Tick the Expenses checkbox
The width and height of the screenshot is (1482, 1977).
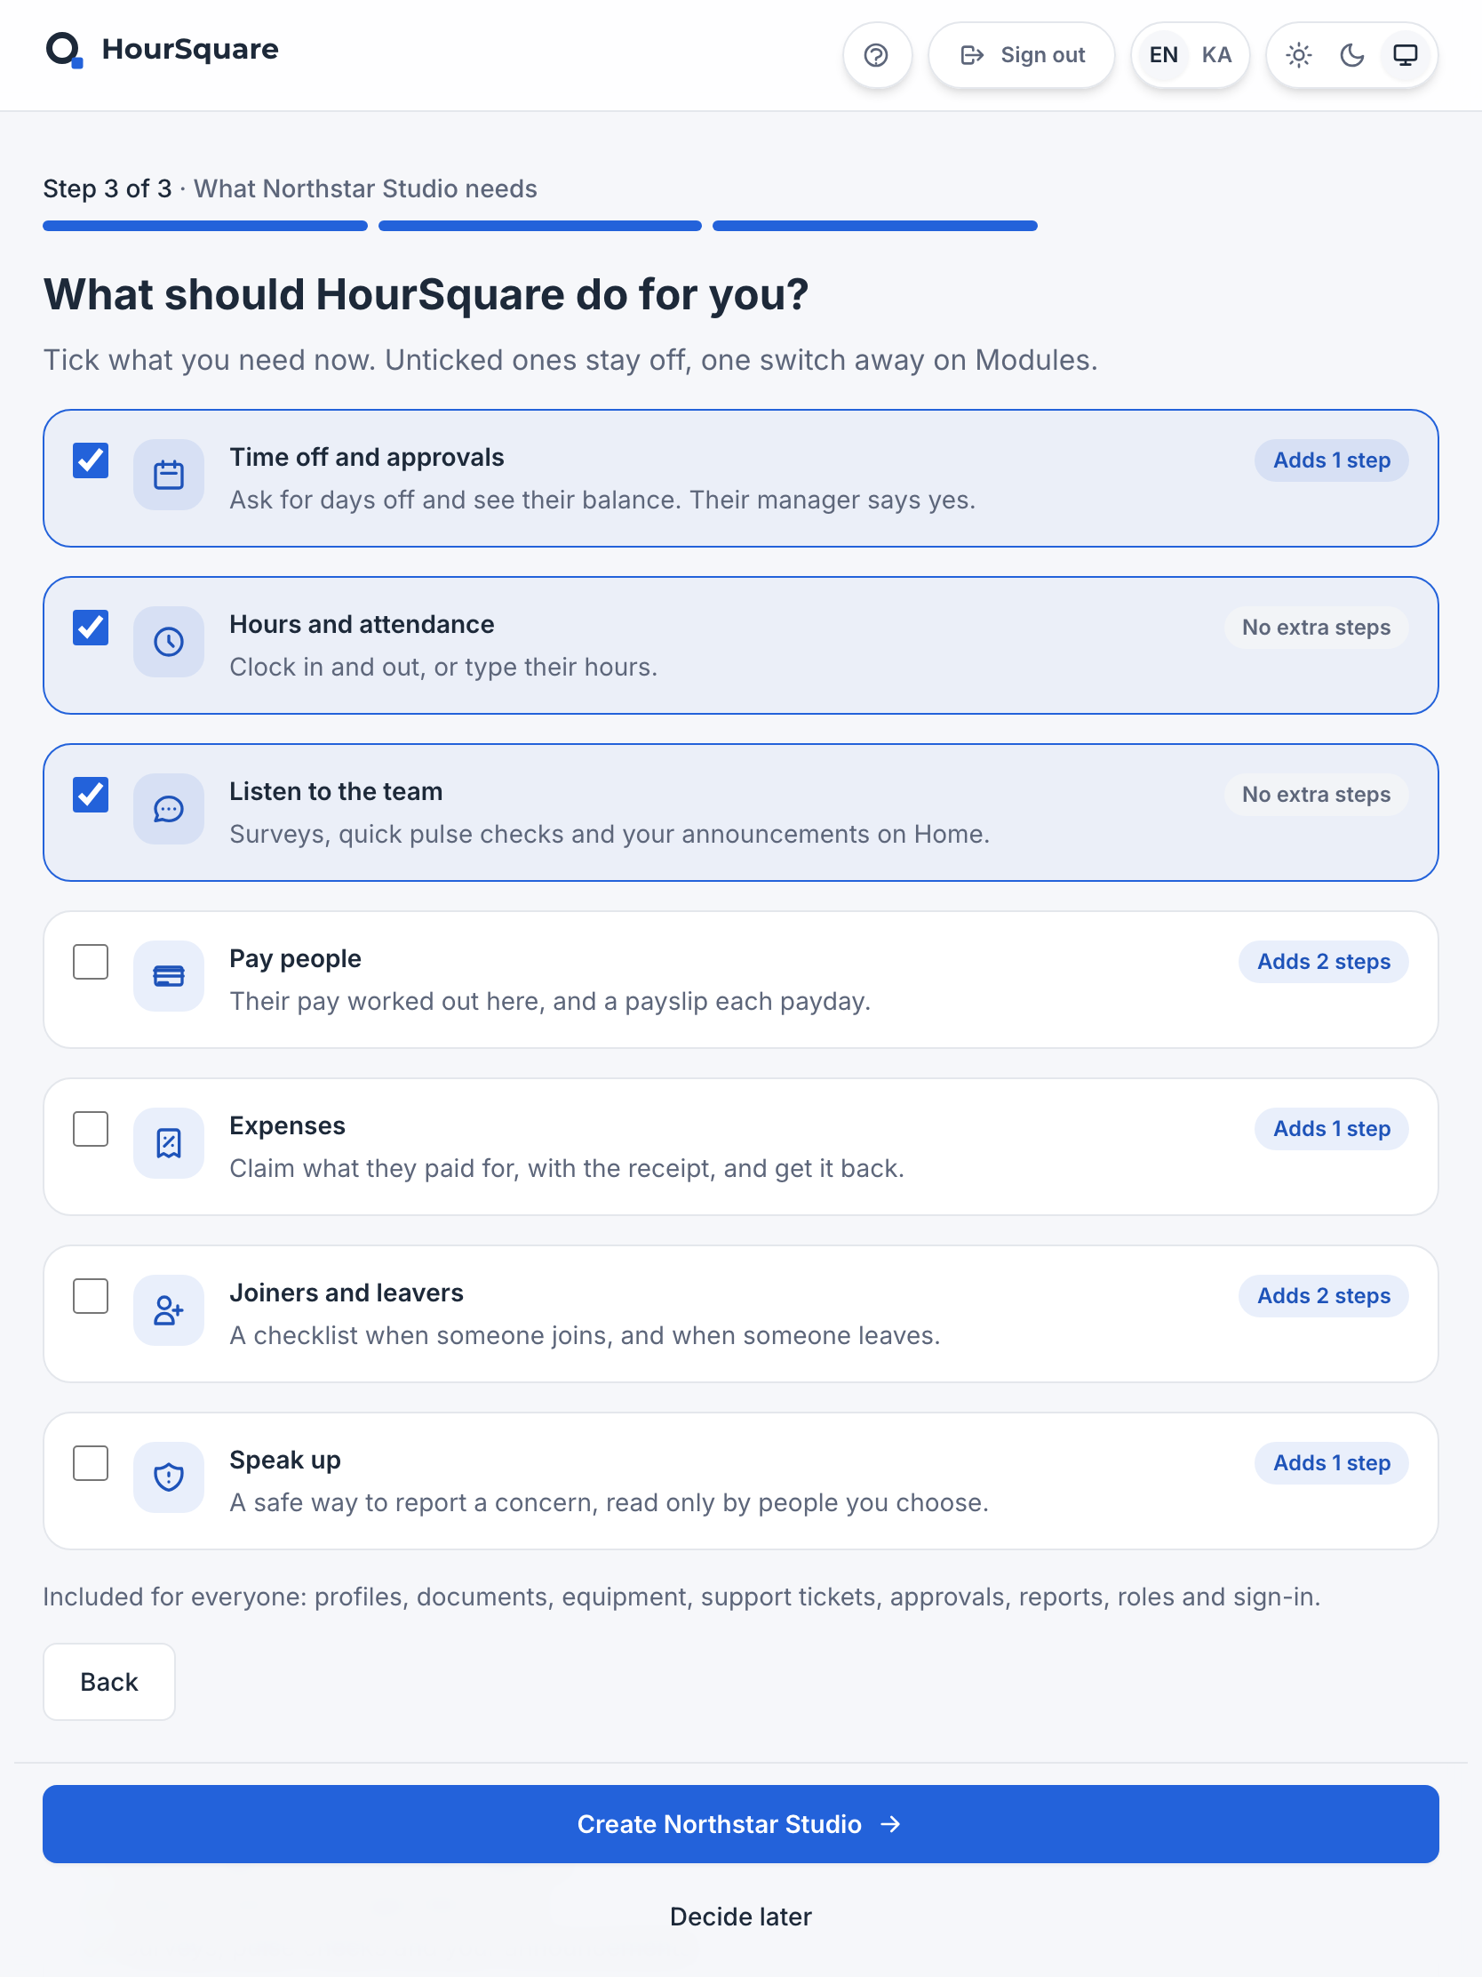point(91,1129)
